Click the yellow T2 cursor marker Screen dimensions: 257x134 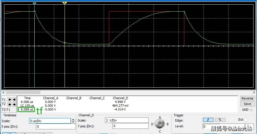(x=65, y=3)
